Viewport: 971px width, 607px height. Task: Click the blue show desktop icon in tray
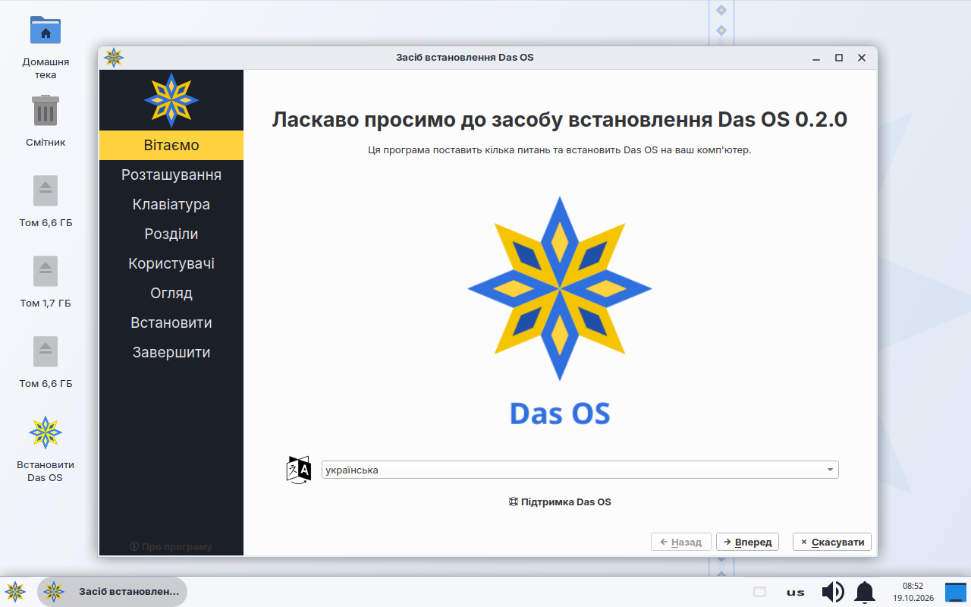click(x=955, y=592)
